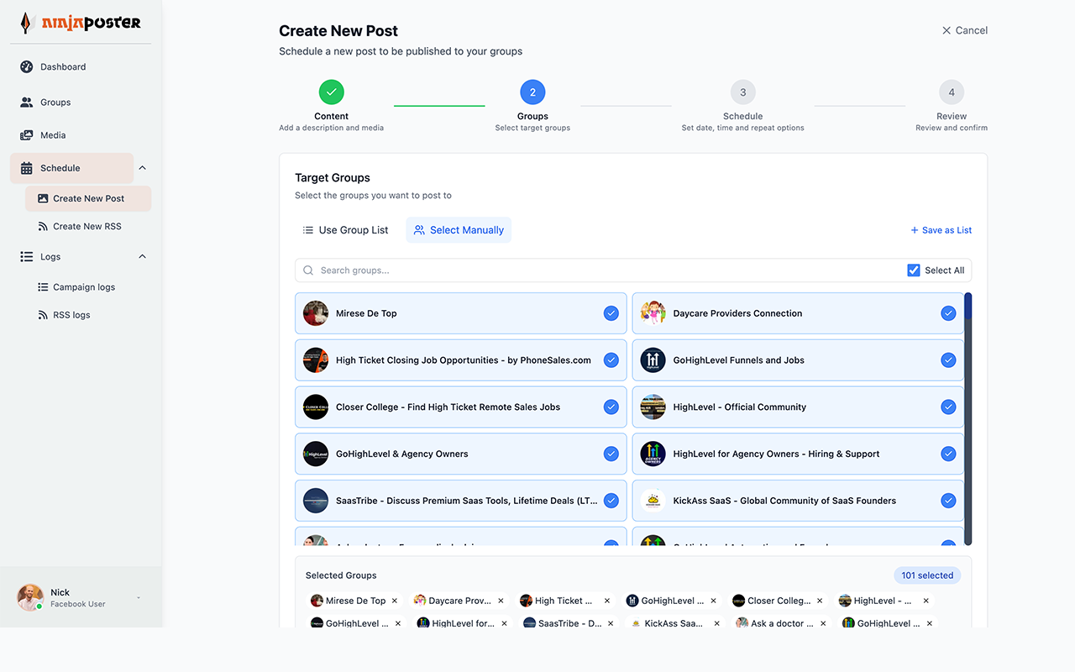Switch to the Use Group List tab
Screen dimensions: 1075x672
(344, 229)
